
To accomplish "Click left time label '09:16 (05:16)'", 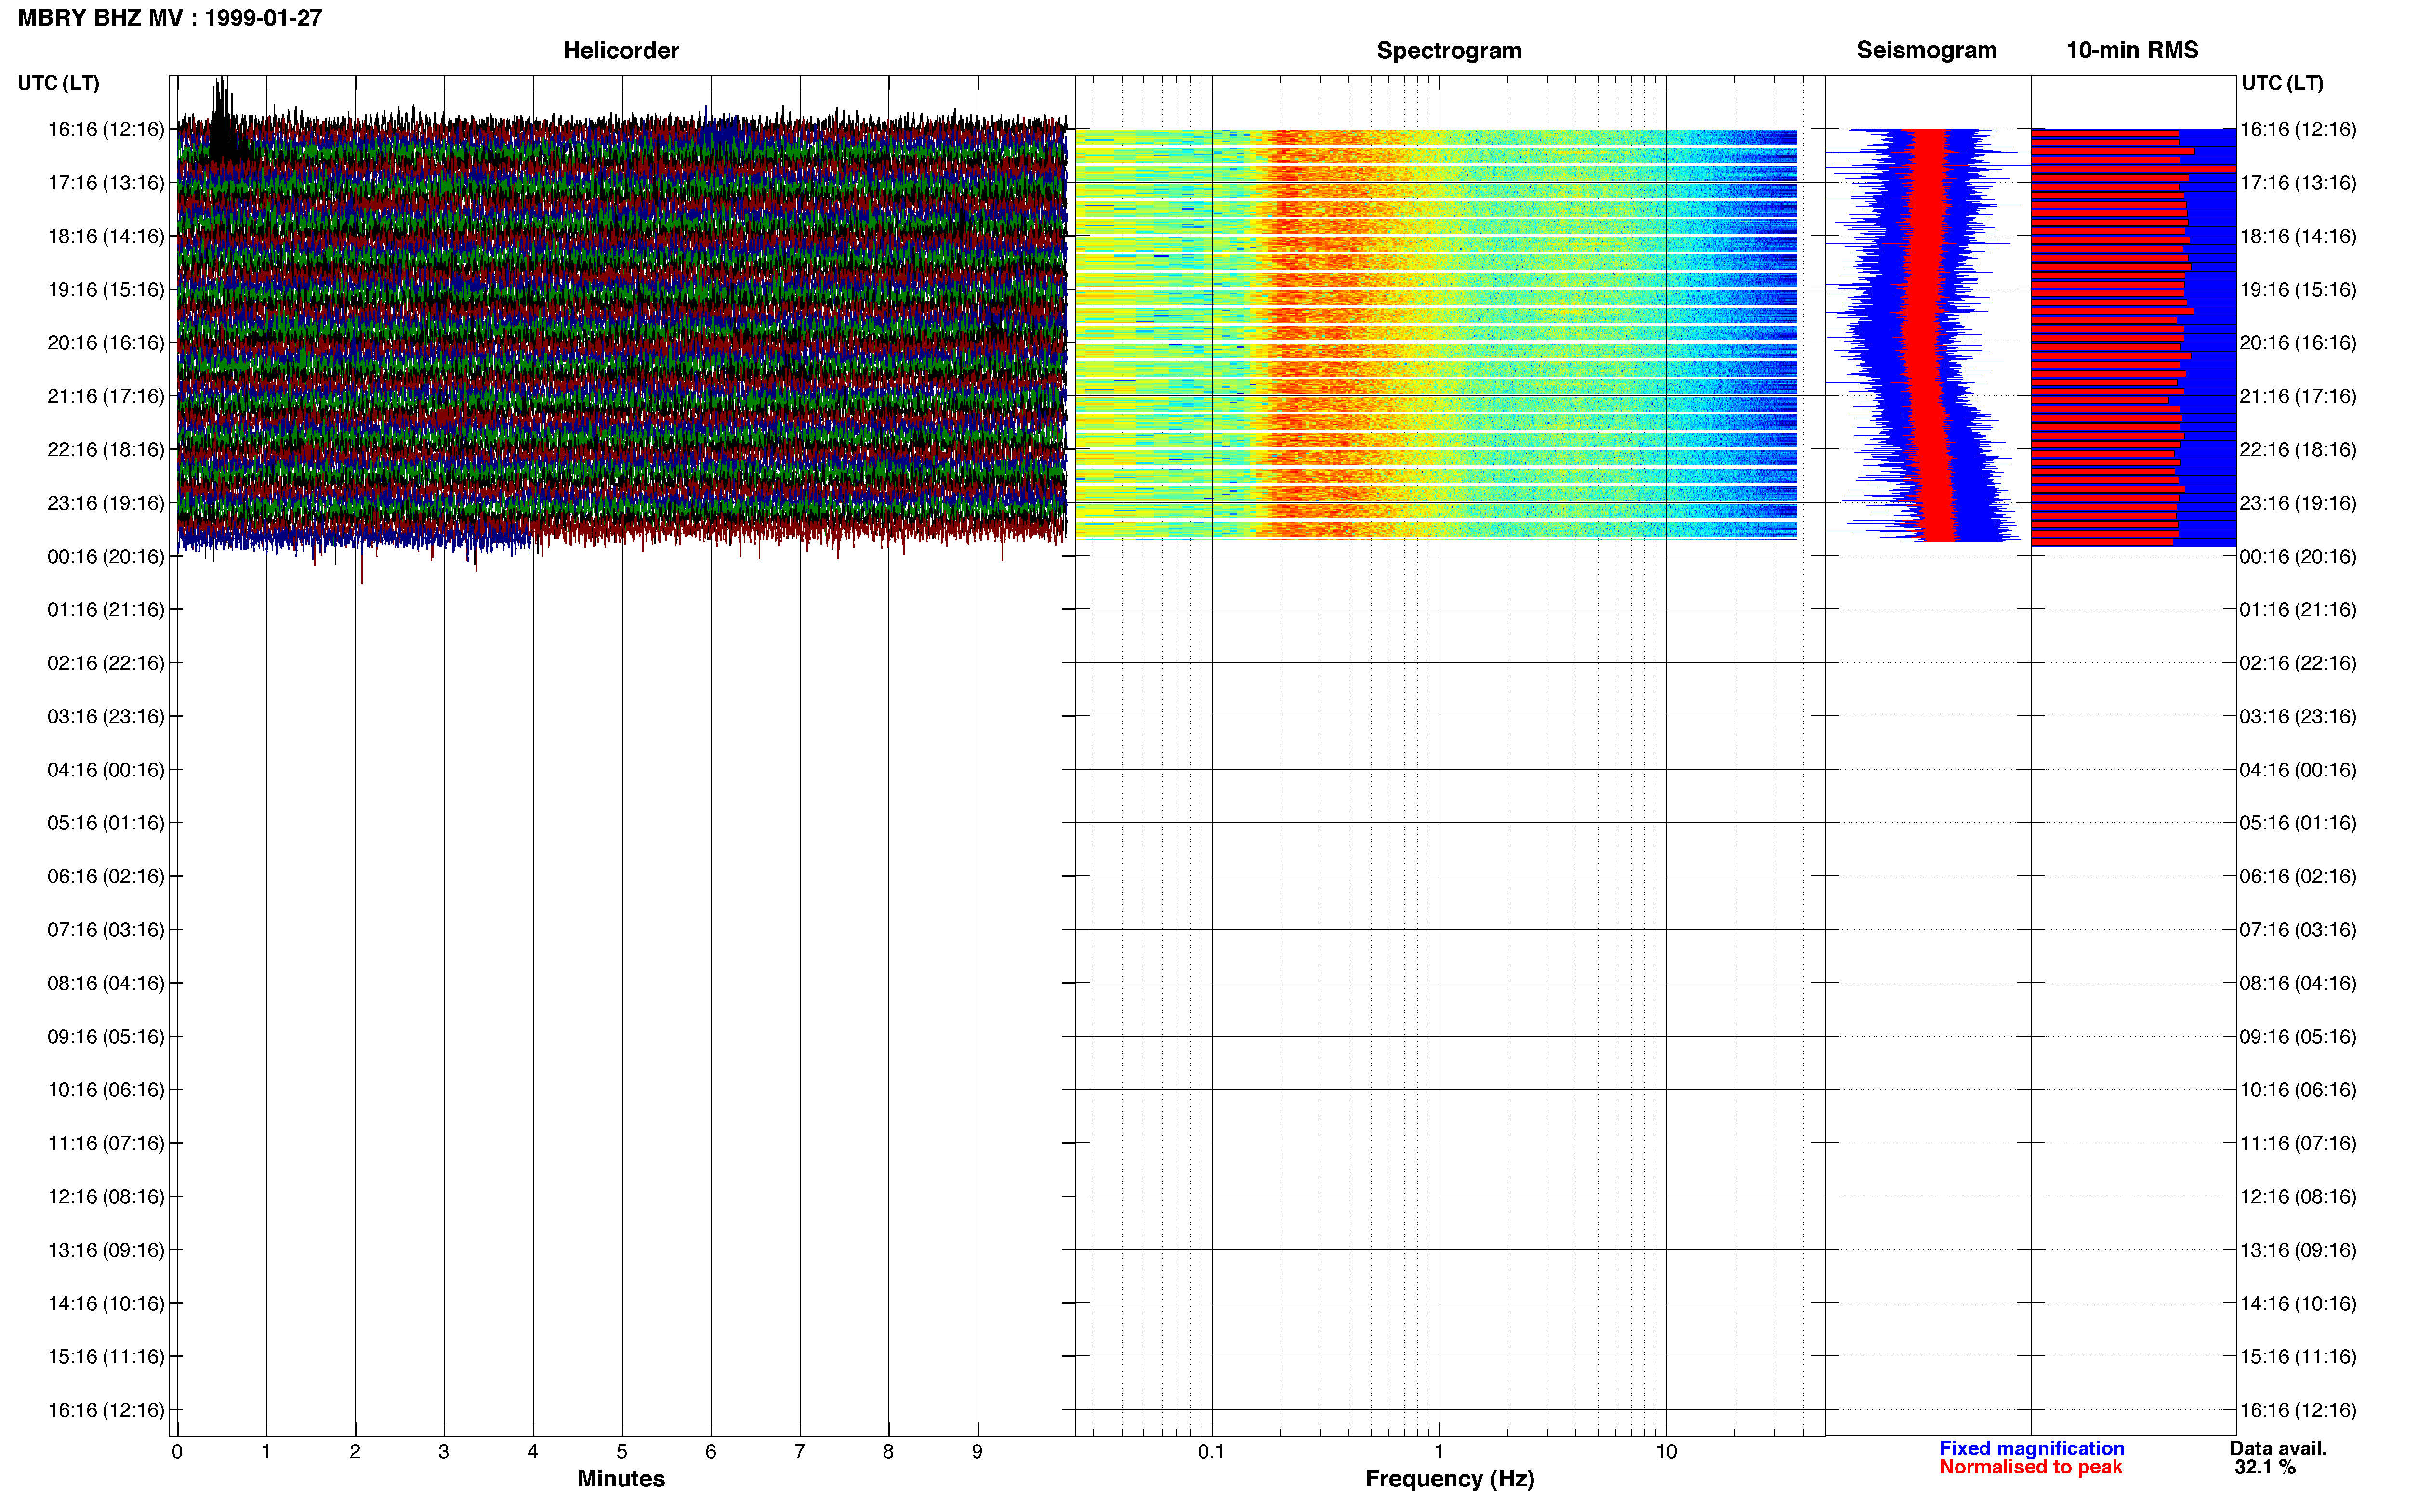I will coord(106,1036).
